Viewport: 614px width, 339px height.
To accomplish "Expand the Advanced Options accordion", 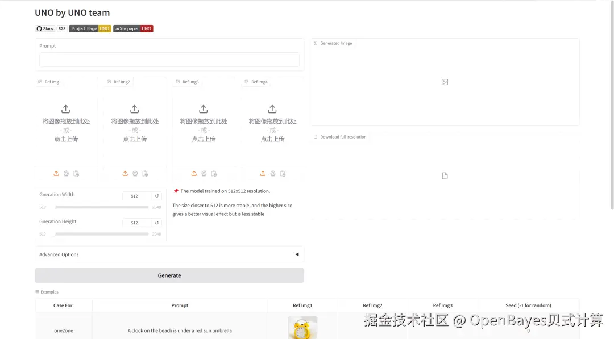I will [169, 254].
